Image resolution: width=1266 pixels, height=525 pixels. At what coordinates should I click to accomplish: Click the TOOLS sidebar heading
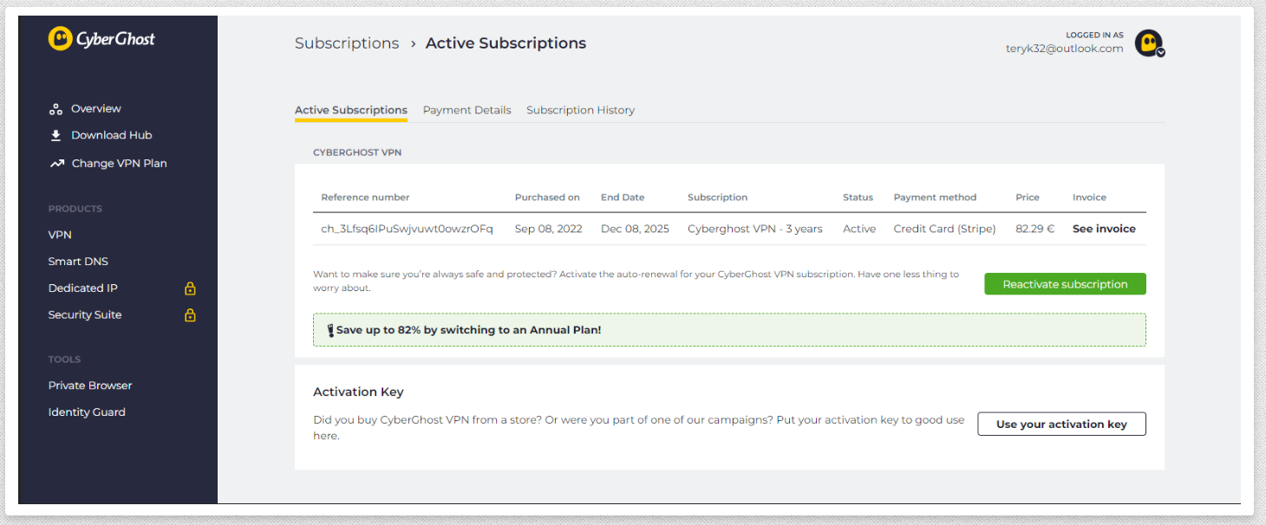click(65, 360)
